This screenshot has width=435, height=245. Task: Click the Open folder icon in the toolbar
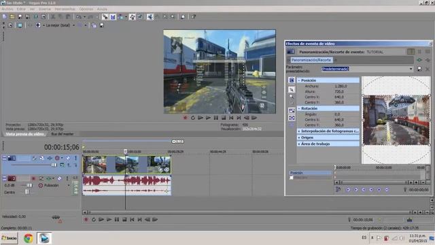point(12,17)
